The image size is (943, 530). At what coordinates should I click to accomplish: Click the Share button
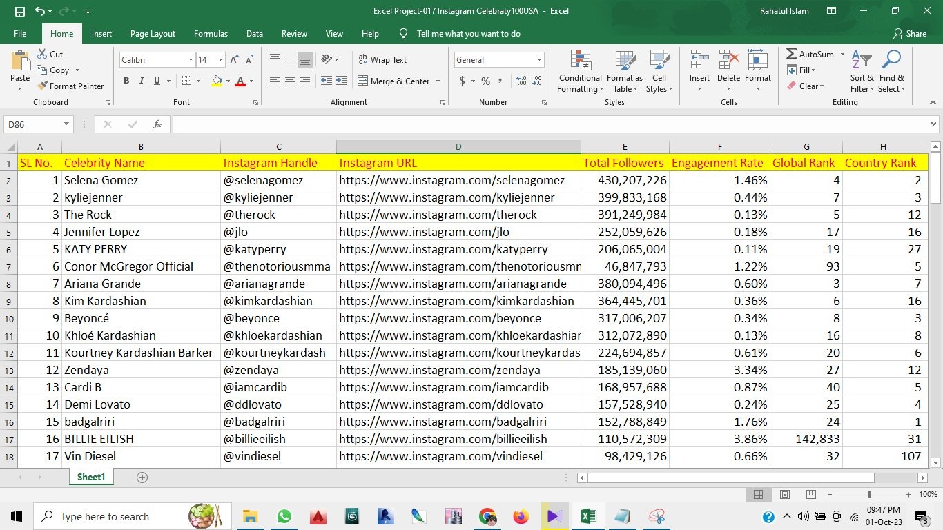coord(910,34)
